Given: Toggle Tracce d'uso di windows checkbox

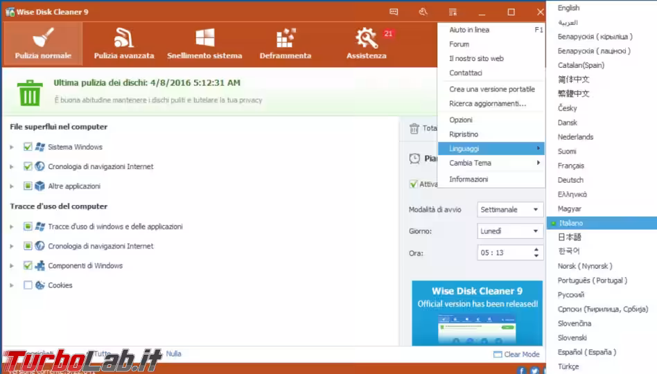Looking at the screenshot, I should [x=28, y=226].
